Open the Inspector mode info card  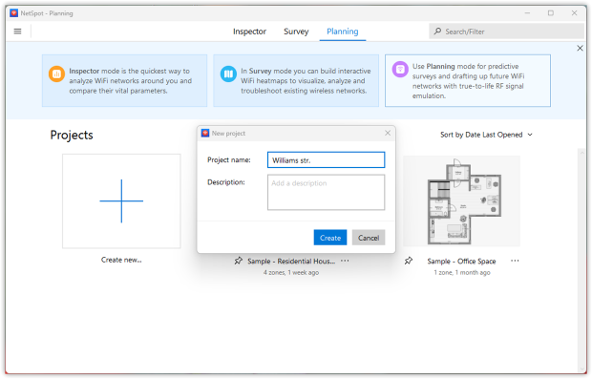click(124, 80)
